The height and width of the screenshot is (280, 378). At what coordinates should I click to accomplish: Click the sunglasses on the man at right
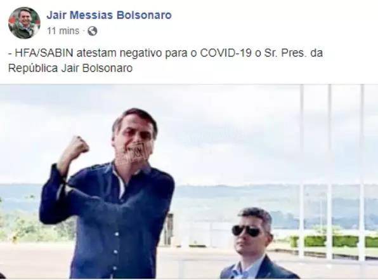click(247, 230)
